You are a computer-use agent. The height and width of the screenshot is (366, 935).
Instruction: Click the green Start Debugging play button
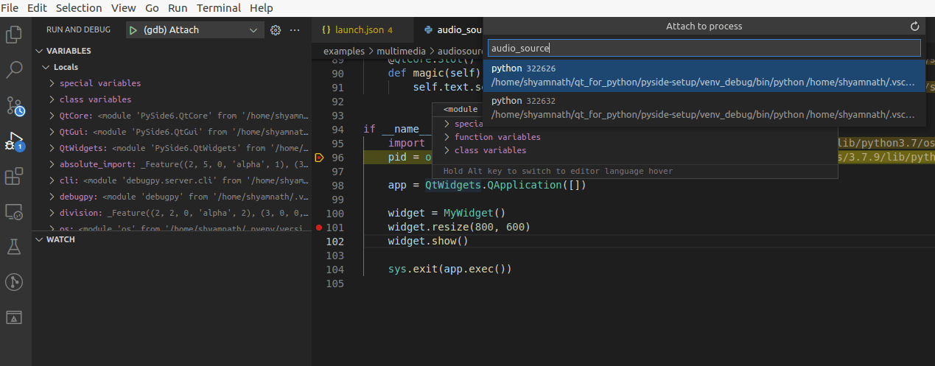[133, 30]
